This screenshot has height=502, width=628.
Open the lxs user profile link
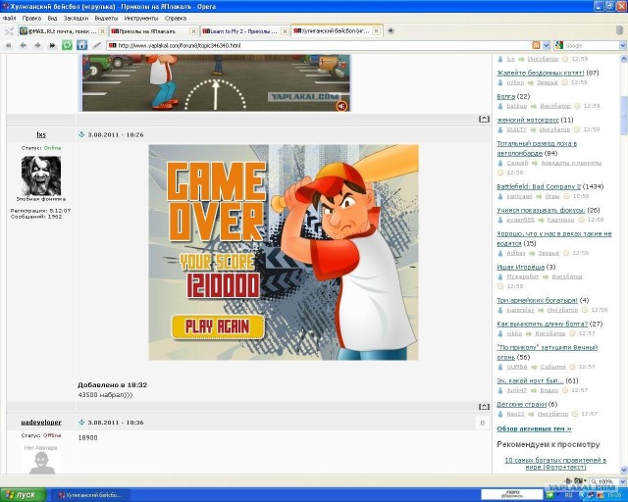[41, 134]
